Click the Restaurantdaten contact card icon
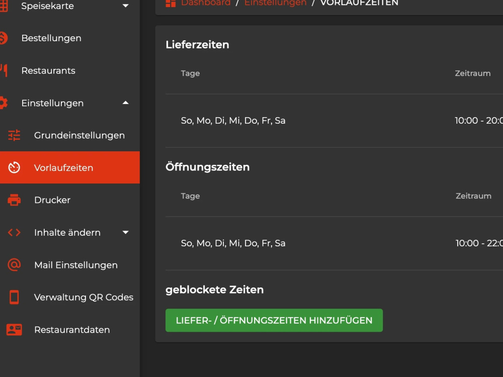Viewport: 503px width, 377px height. (14, 330)
